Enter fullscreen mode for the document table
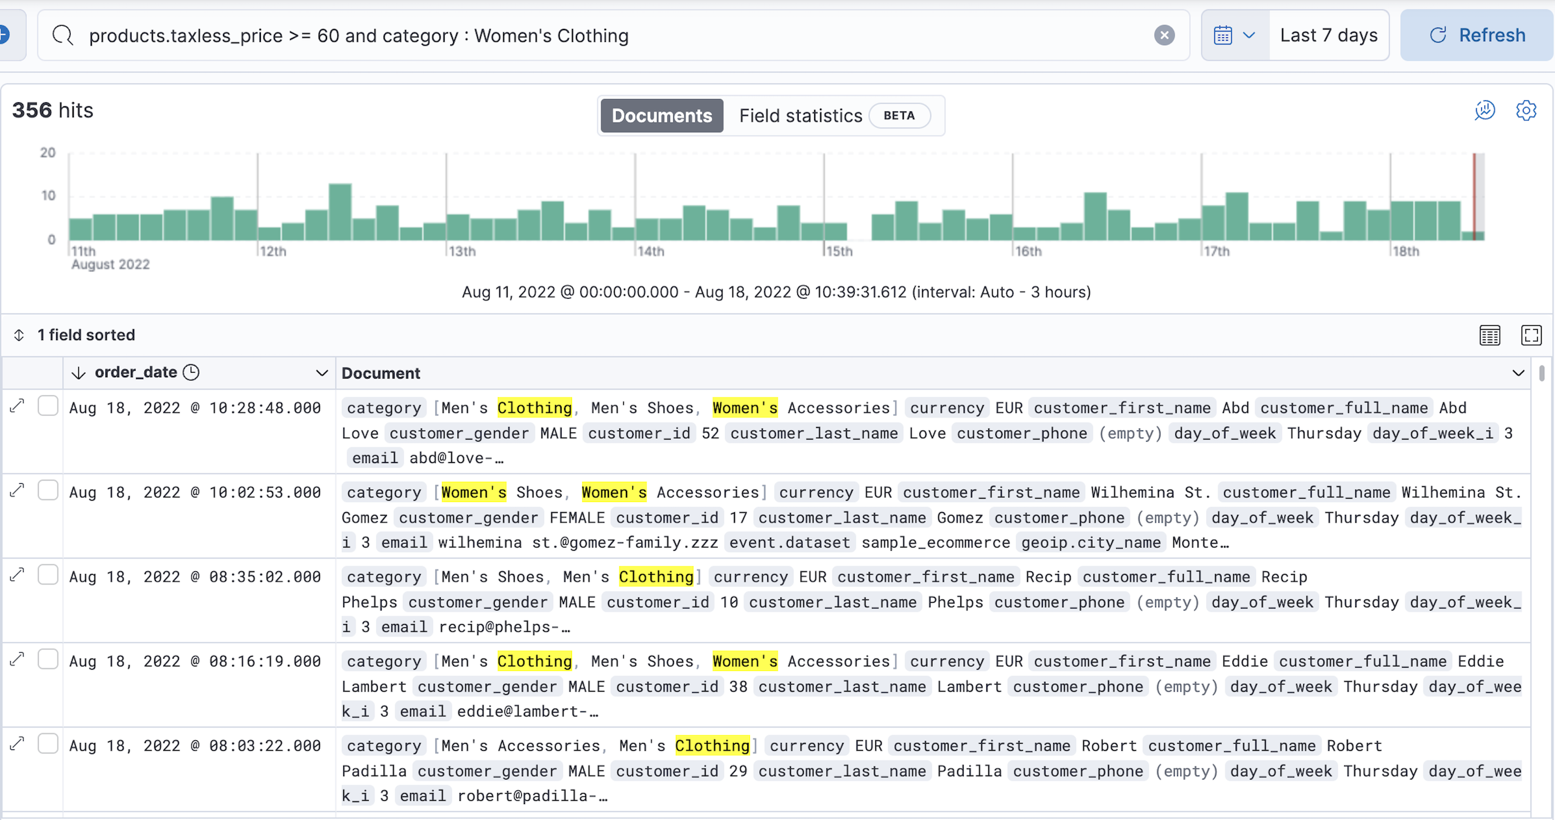1555x820 pixels. tap(1531, 335)
